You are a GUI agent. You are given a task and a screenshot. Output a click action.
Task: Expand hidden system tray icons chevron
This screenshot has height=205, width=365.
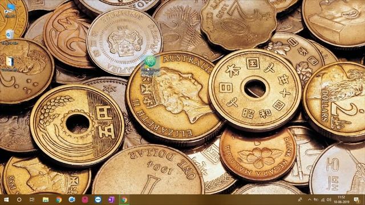coord(309,200)
